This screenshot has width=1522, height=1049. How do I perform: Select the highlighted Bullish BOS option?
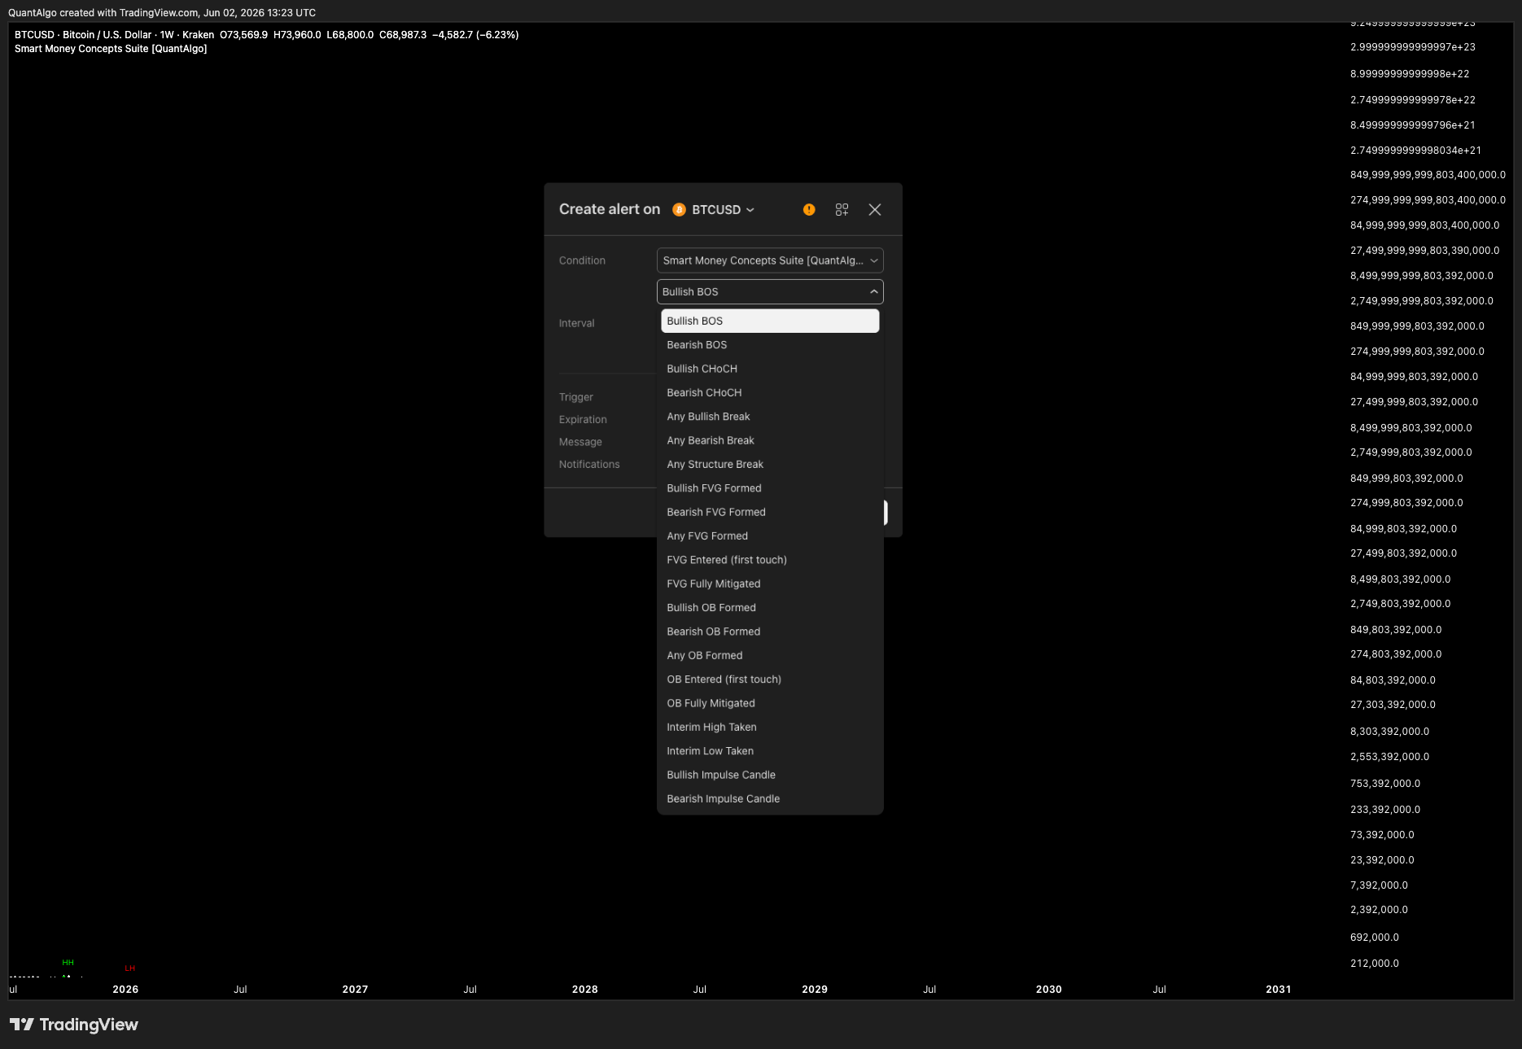tap(770, 321)
